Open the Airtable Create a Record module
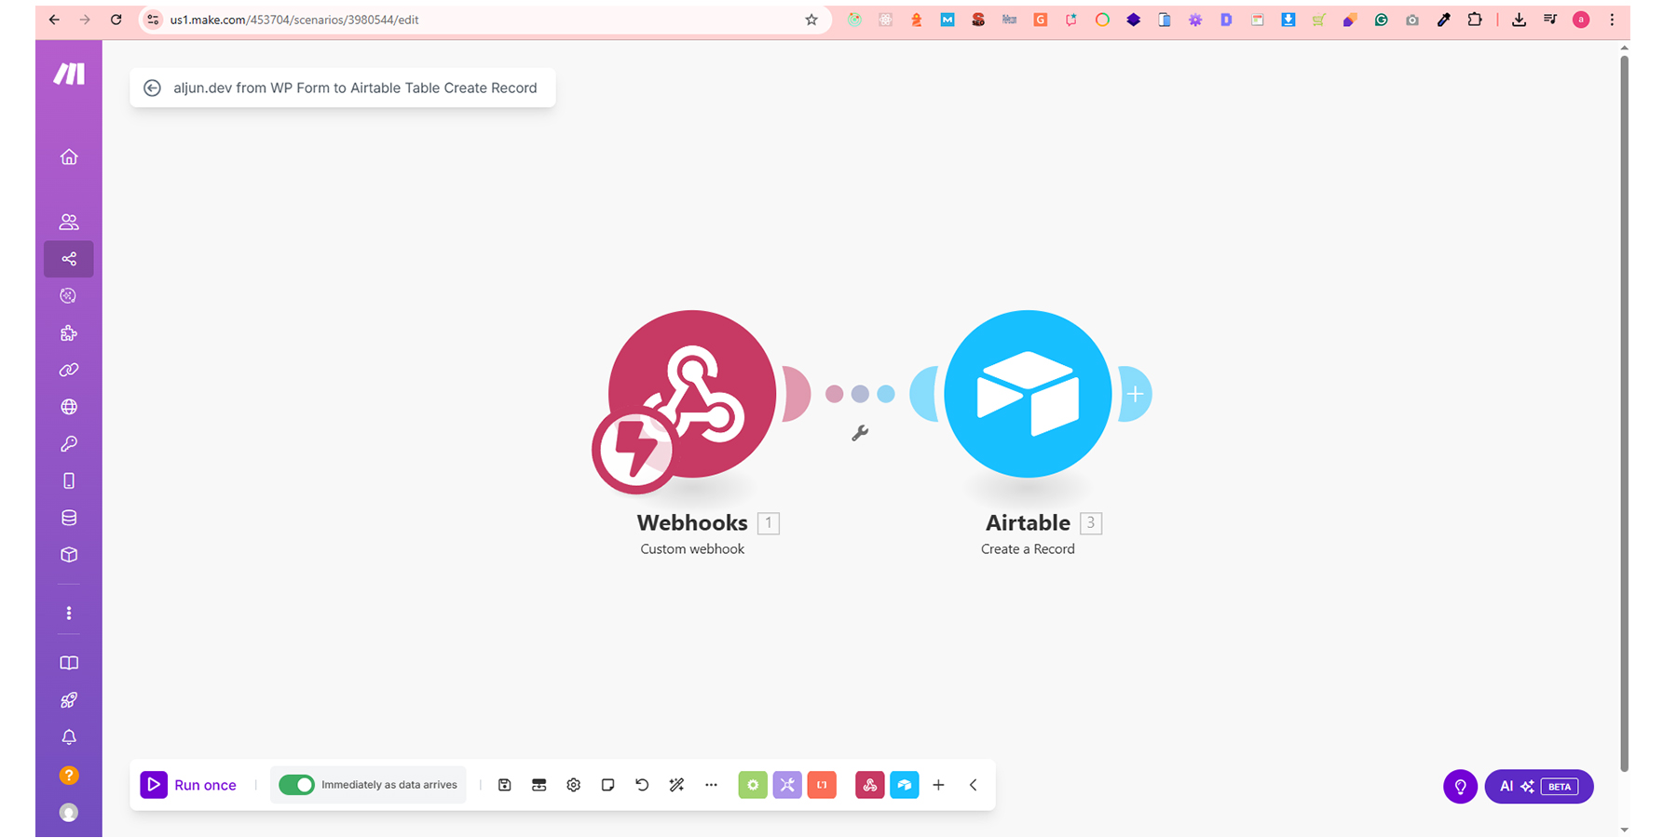Screen dimensions: 1677x838 1028,394
